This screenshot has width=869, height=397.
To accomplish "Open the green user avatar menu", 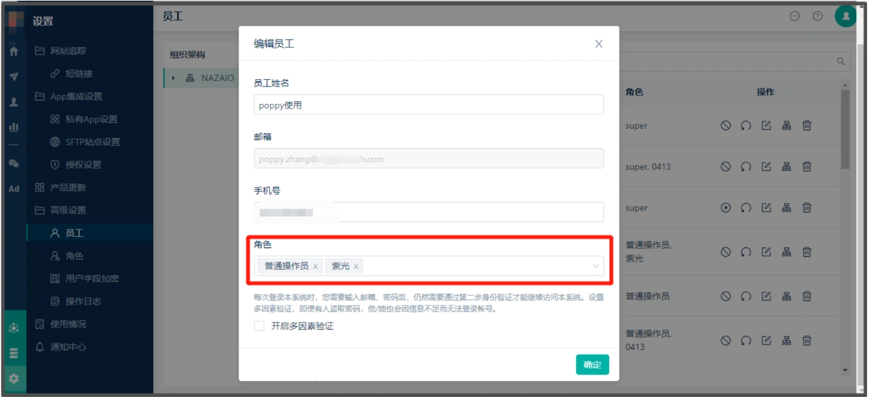I will click(x=845, y=16).
